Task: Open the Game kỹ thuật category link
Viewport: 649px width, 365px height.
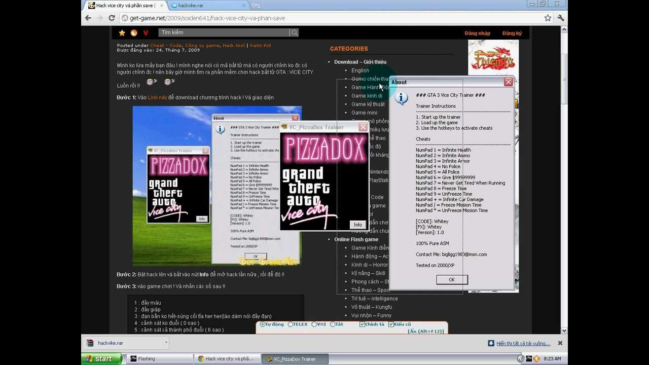Action: [x=368, y=104]
